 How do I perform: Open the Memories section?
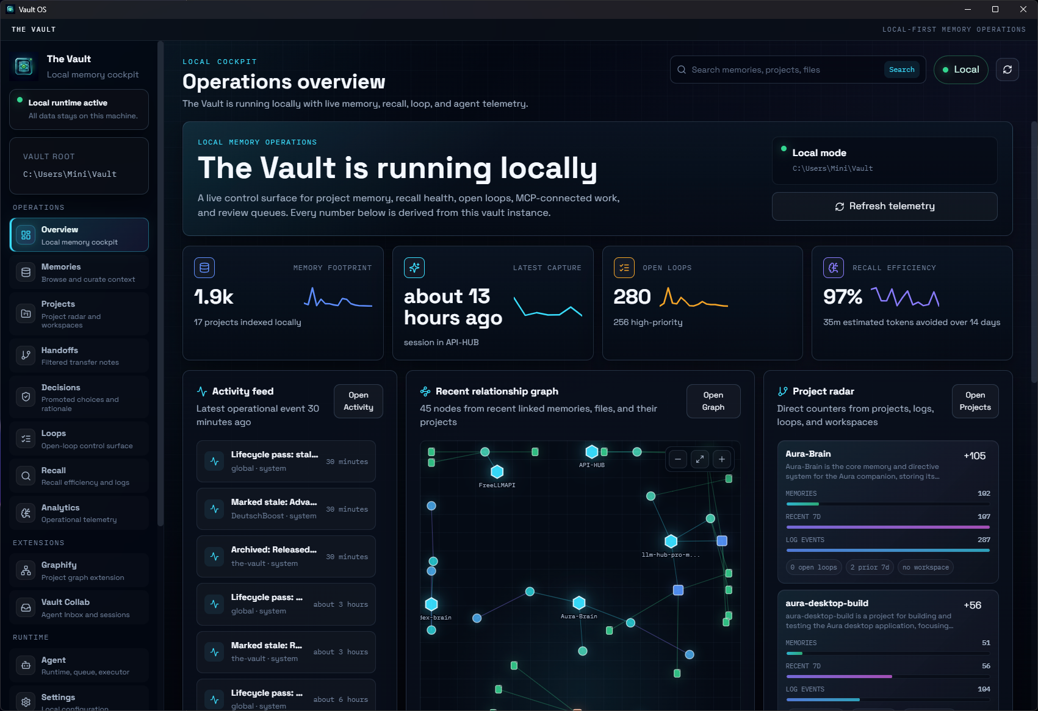click(x=79, y=273)
